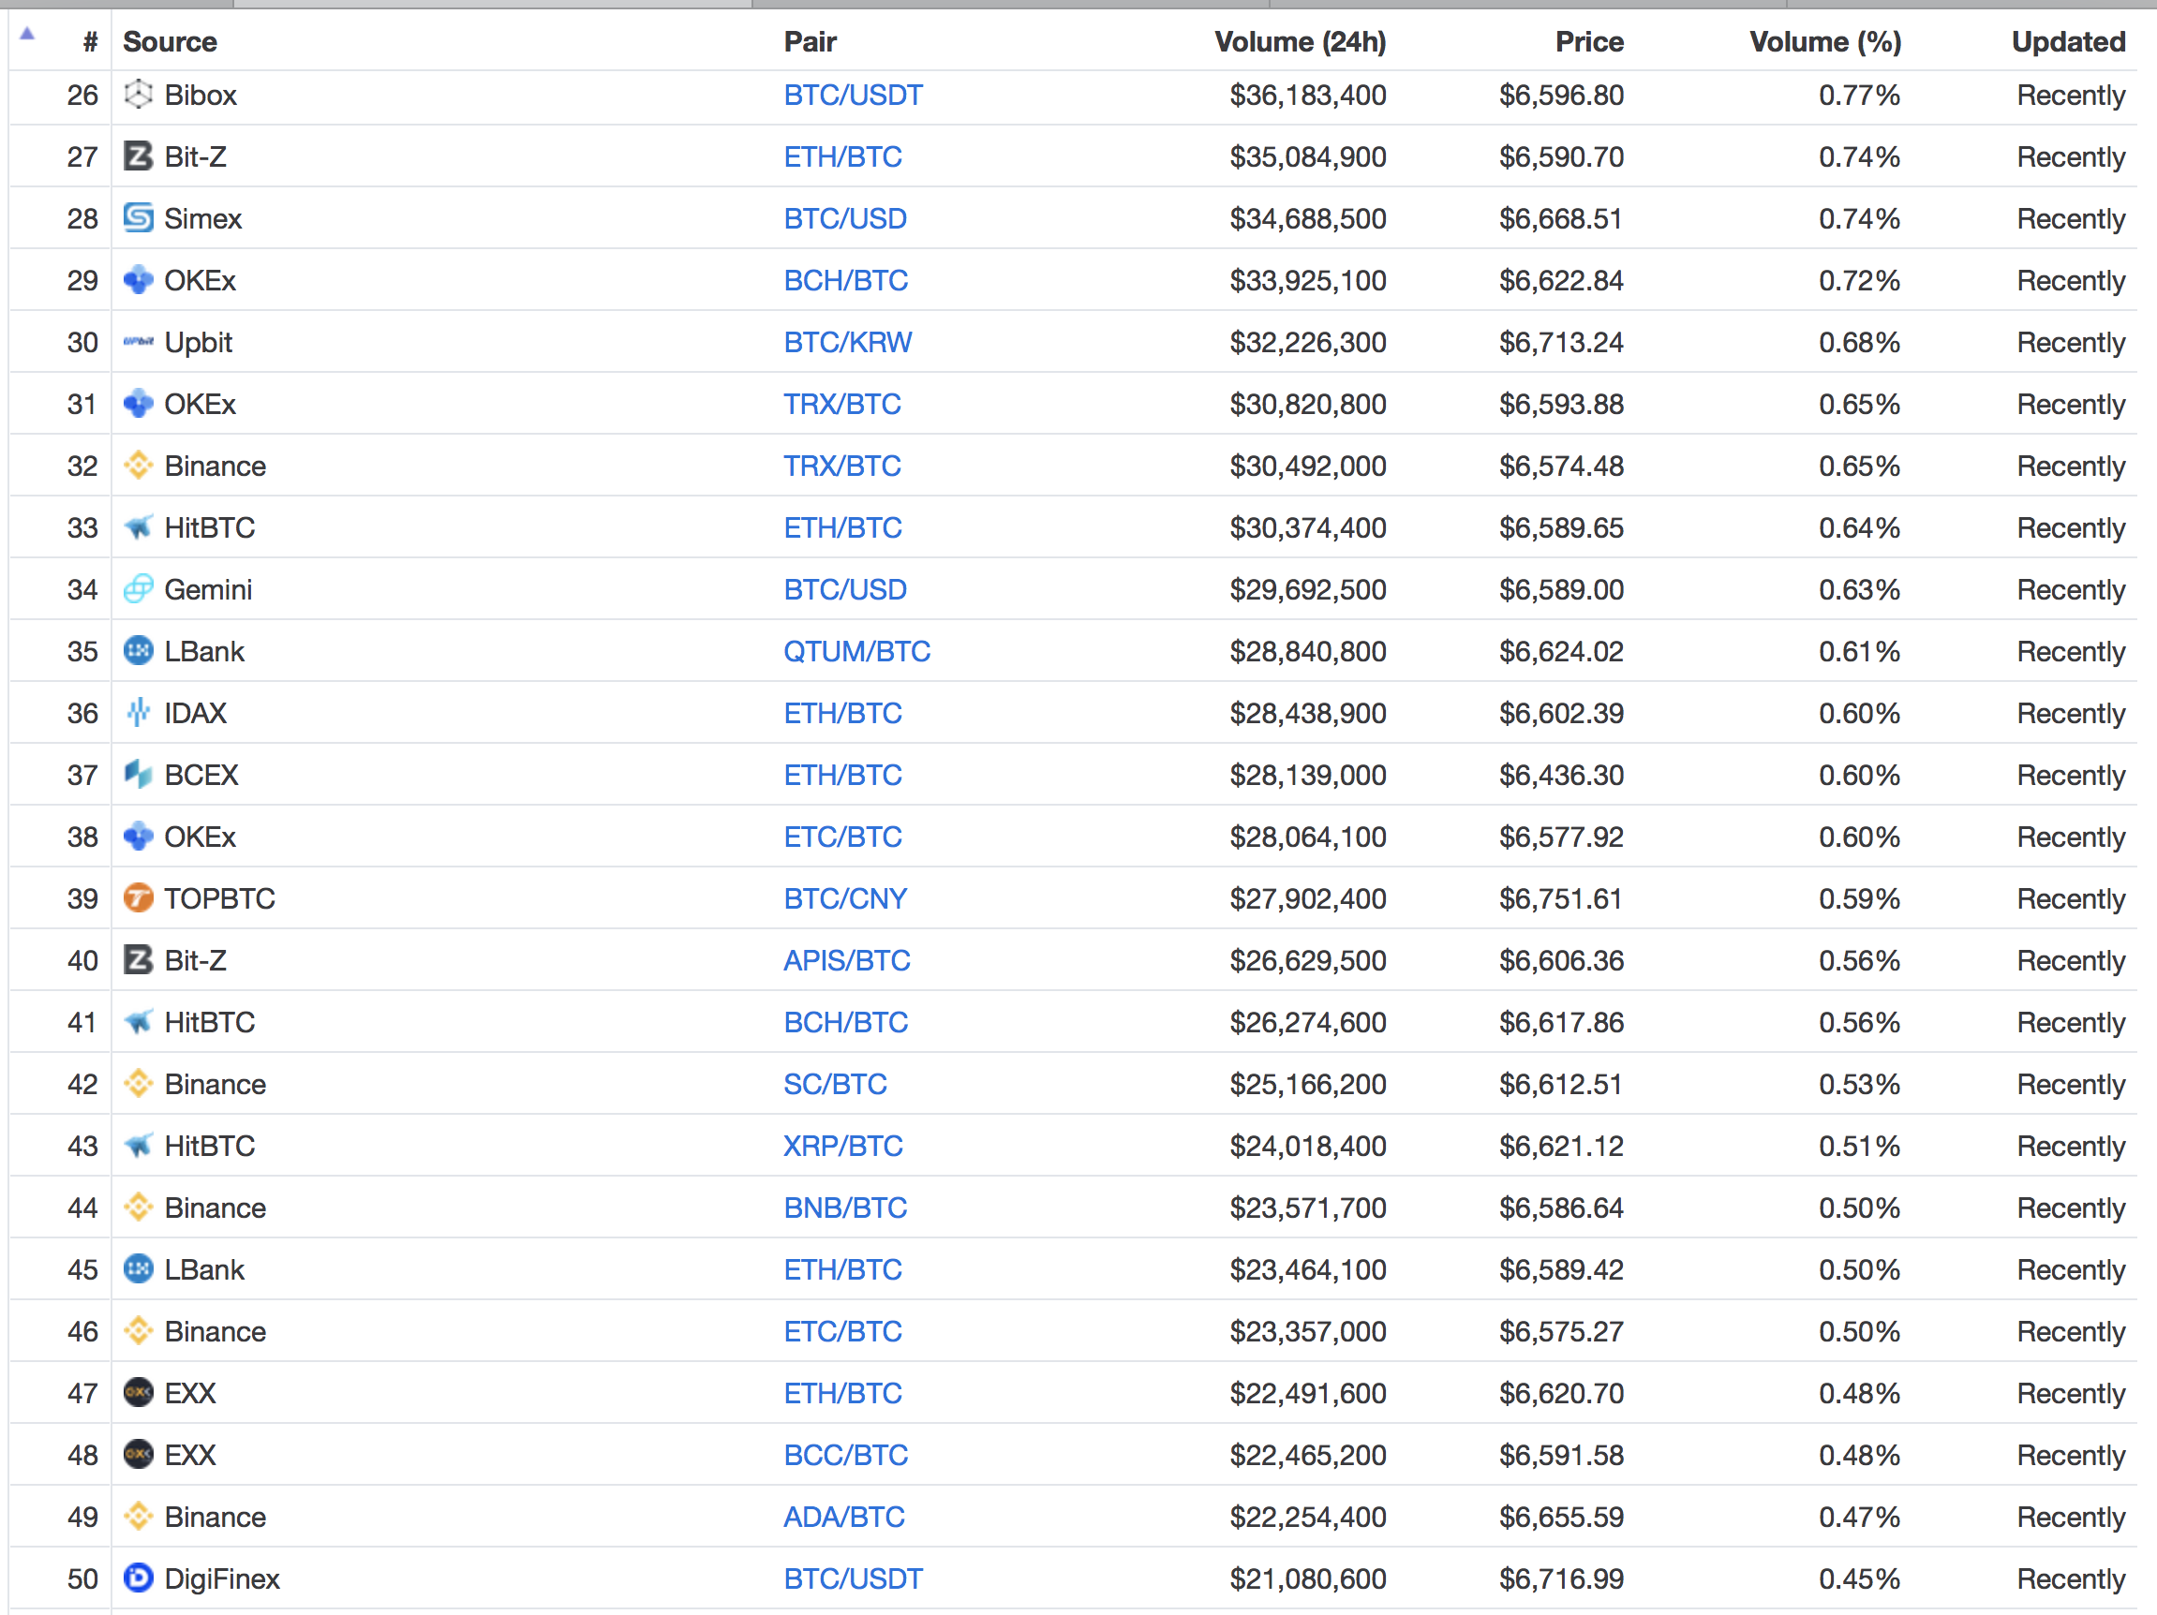The width and height of the screenshot is (2157, 1615).
Task: Click the HitBTC logo icon in row 41
Action: coord(139,1021)
